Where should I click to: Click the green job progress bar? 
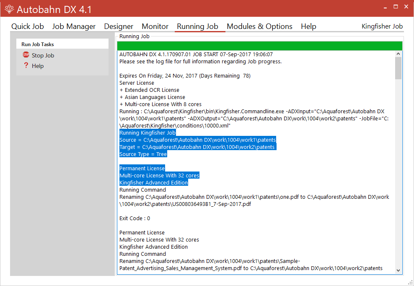[x=259, y=46]
